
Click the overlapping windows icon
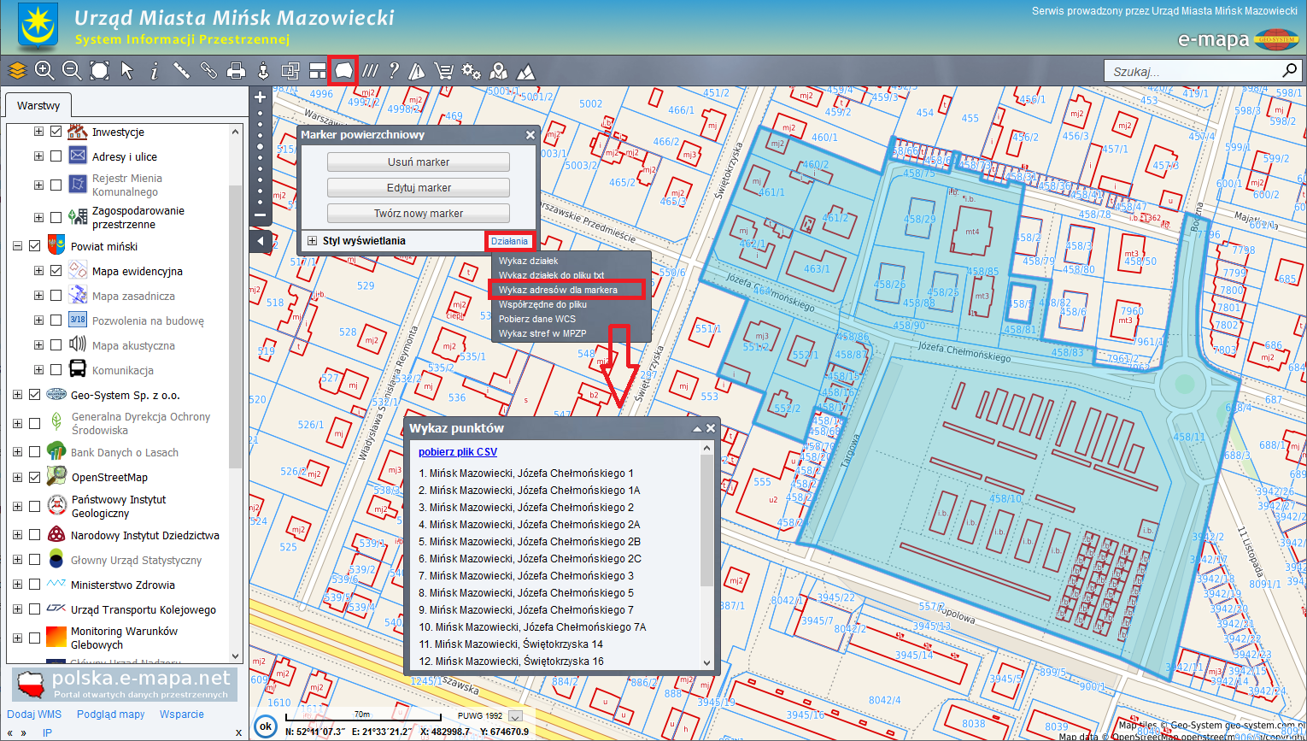coord(290,71)
